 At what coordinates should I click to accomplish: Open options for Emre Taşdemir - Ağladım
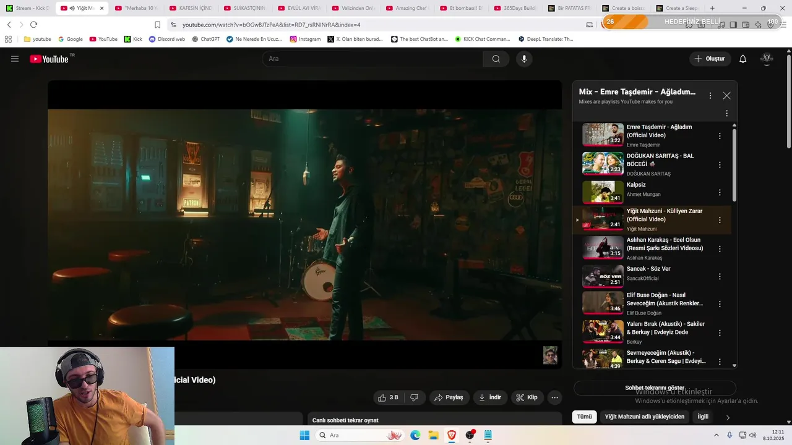click(720, 135)
